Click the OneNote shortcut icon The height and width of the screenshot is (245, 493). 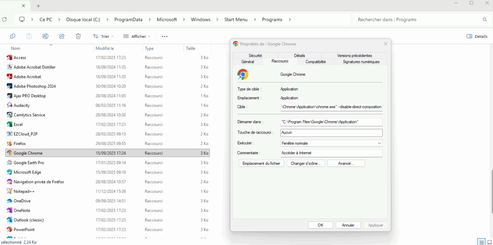click(10, 210)
